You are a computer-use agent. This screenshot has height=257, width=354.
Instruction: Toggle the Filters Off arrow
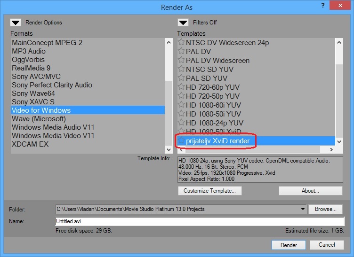183,22
